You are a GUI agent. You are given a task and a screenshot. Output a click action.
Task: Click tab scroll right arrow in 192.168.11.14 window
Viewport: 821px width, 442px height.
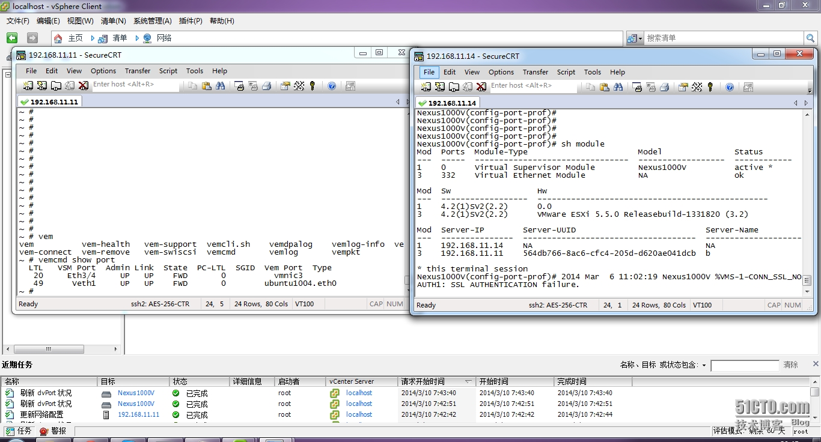(x=805, y=103)
